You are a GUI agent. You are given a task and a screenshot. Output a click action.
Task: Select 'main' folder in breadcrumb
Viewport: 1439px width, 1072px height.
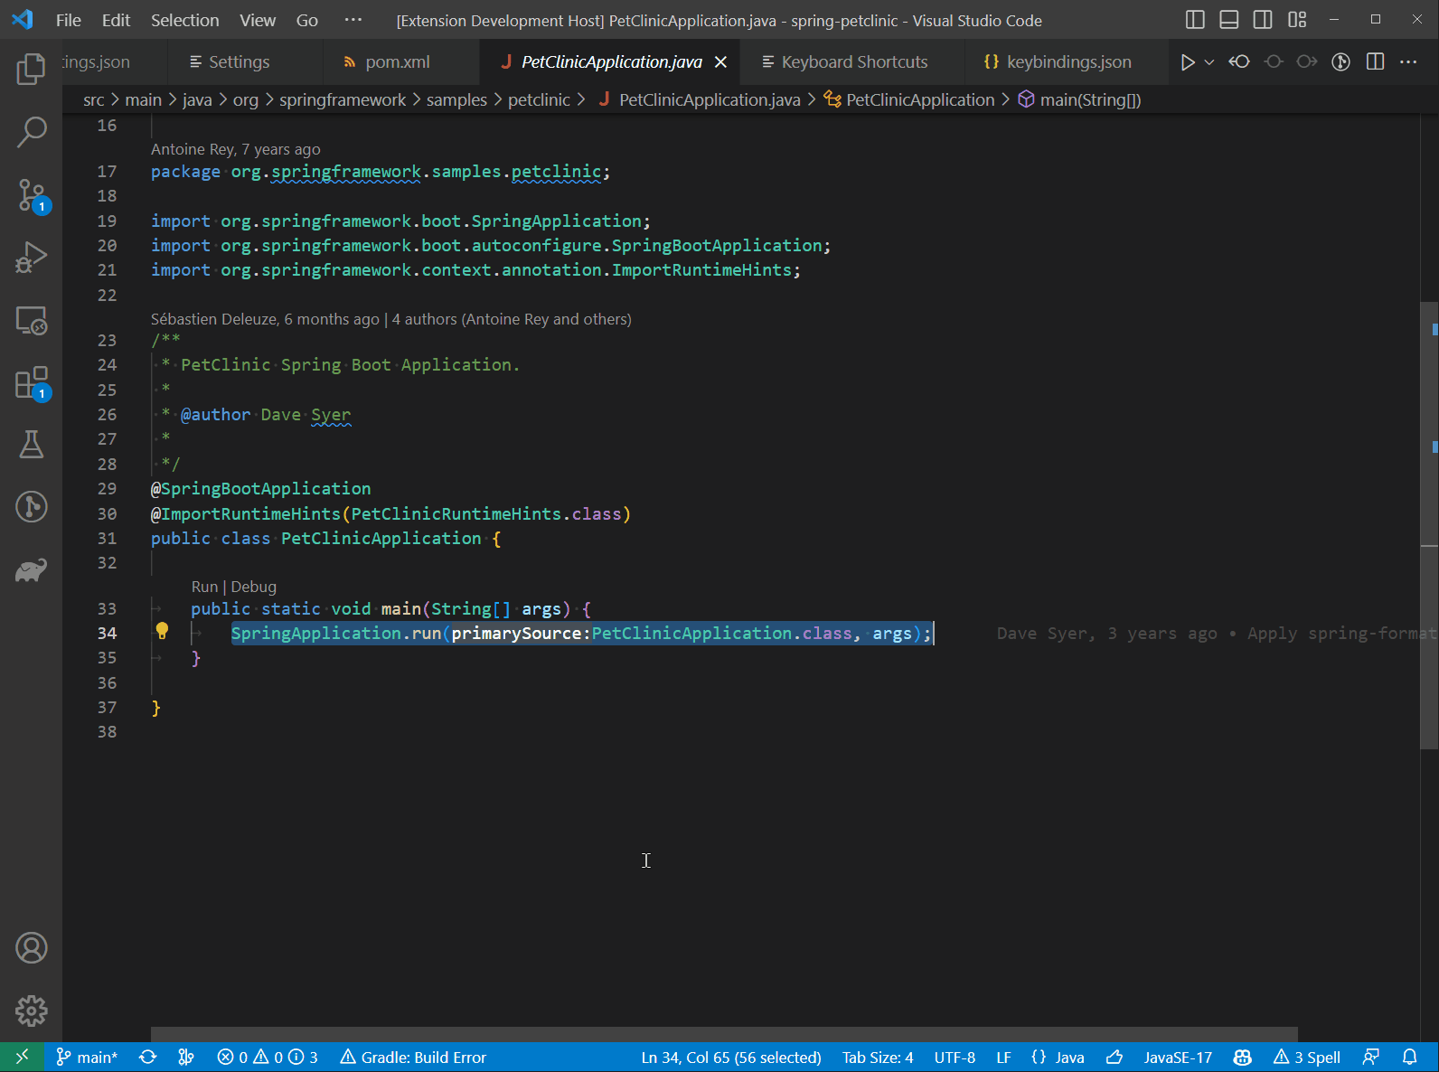143,99
